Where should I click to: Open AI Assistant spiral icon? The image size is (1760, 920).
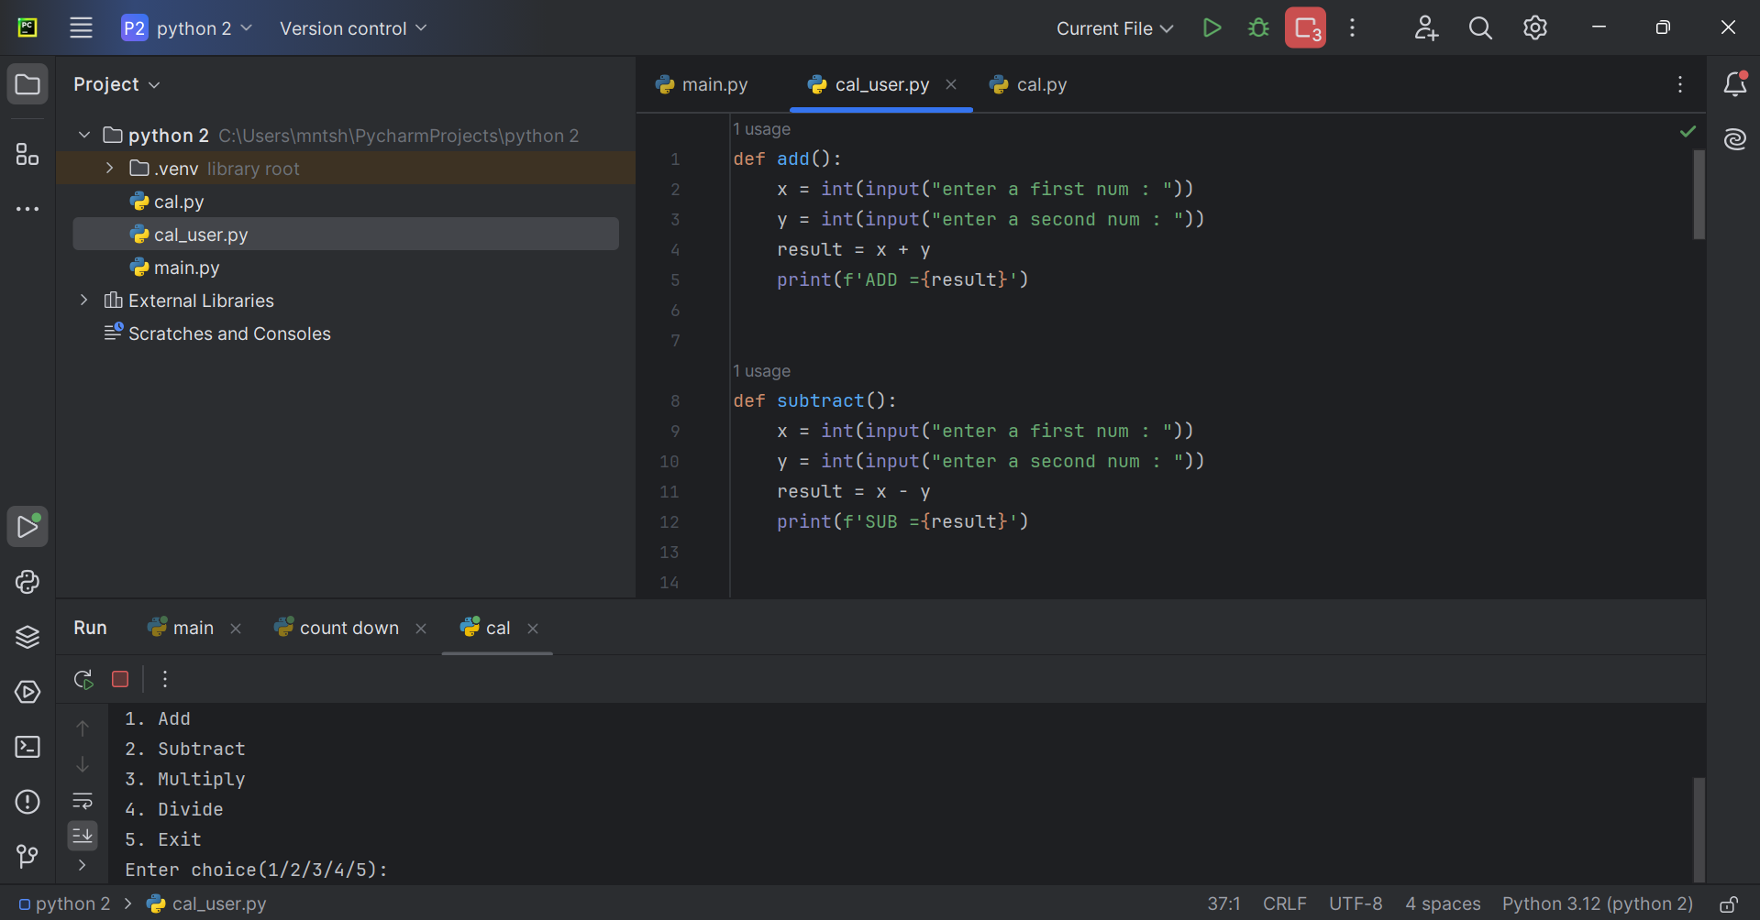[x=1735, y=139]
